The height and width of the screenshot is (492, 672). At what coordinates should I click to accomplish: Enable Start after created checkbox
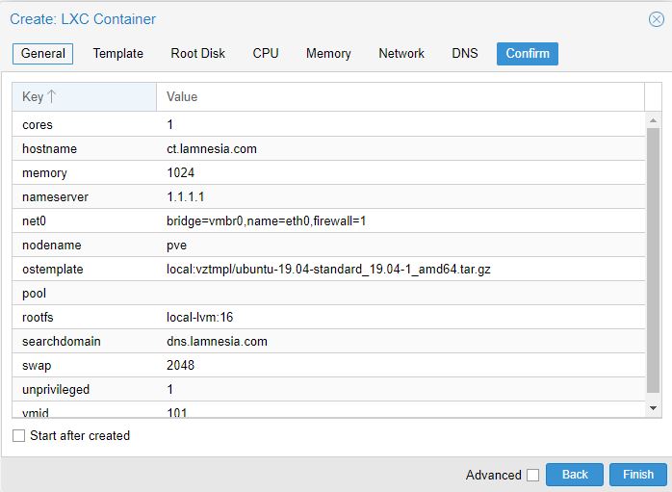[19, 436]
